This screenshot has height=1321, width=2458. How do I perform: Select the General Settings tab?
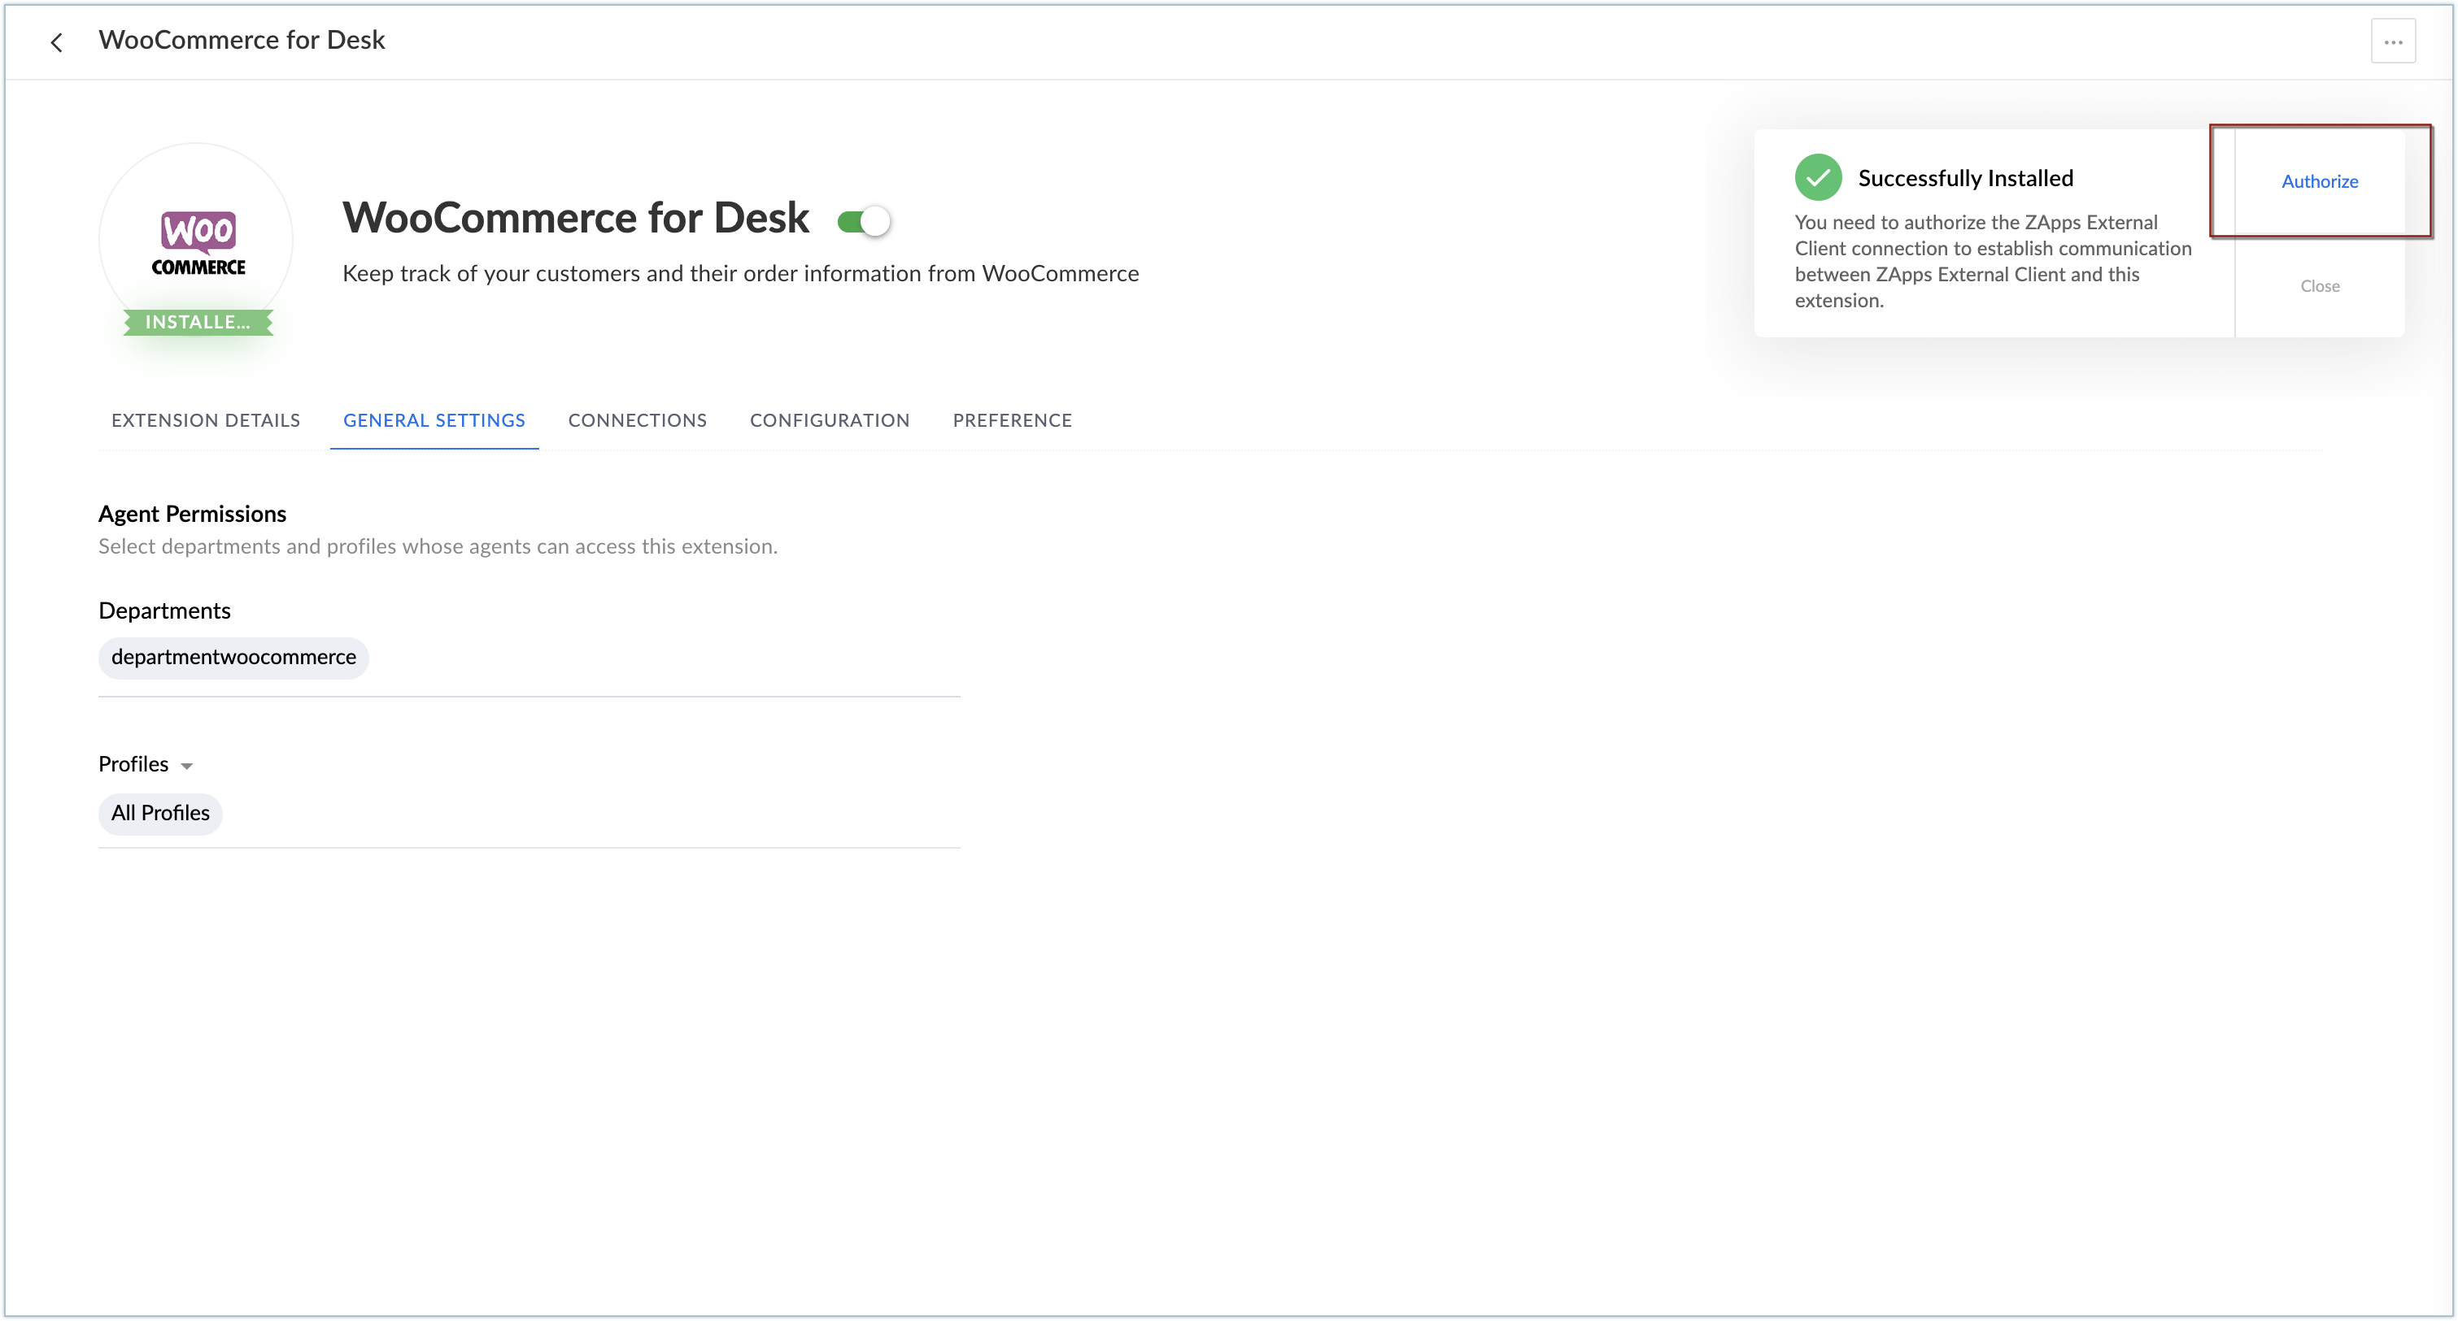434,420
